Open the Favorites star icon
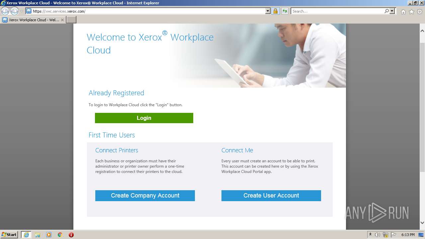 [x=411, y=12]
